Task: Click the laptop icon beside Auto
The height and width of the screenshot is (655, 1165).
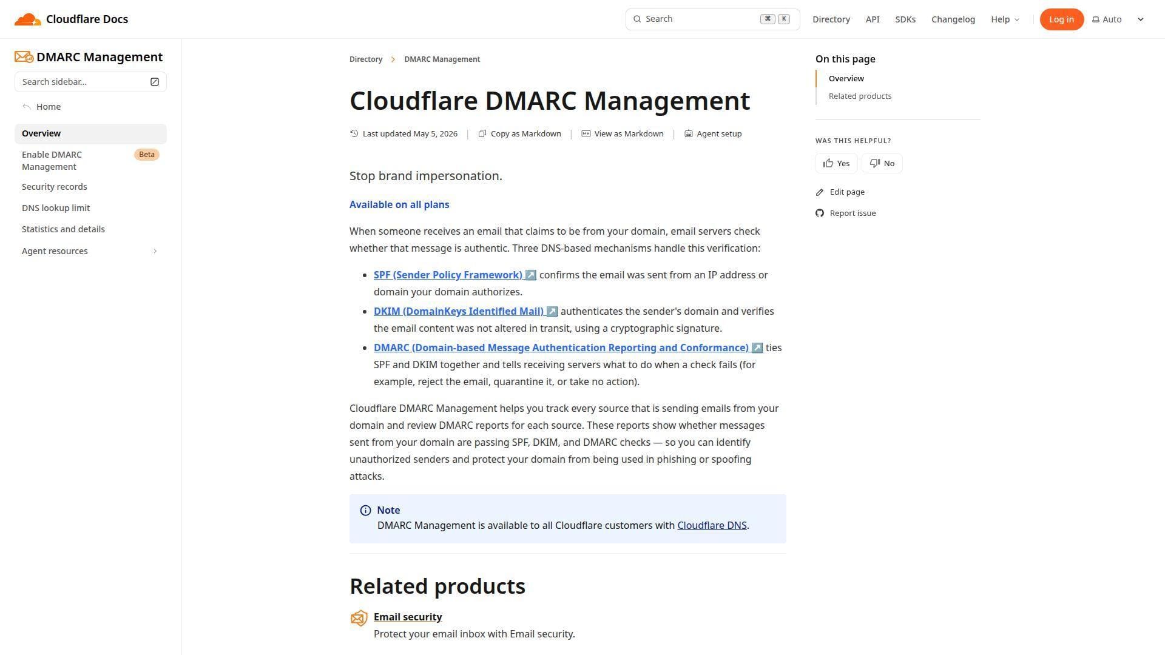Action: click(x=1096, y=19)
